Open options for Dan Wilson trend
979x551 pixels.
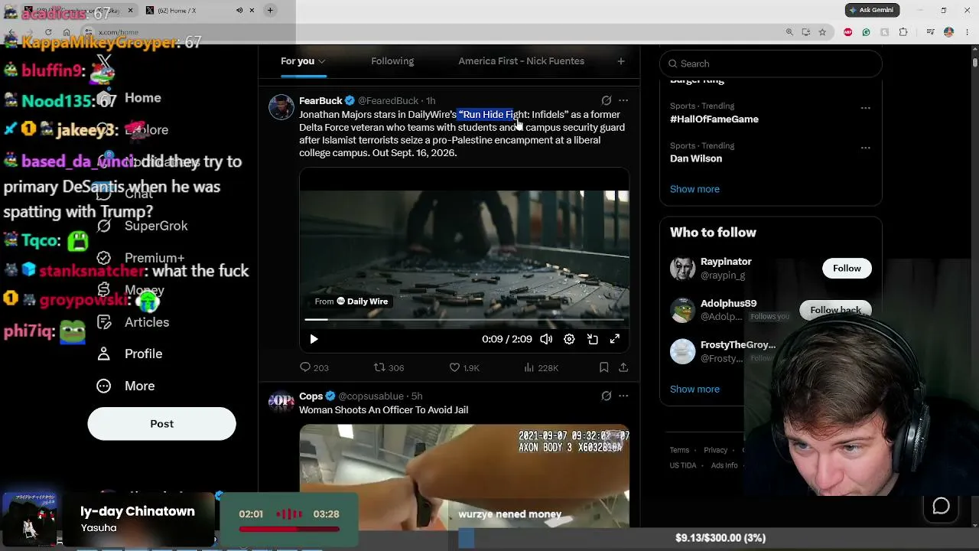866,148
